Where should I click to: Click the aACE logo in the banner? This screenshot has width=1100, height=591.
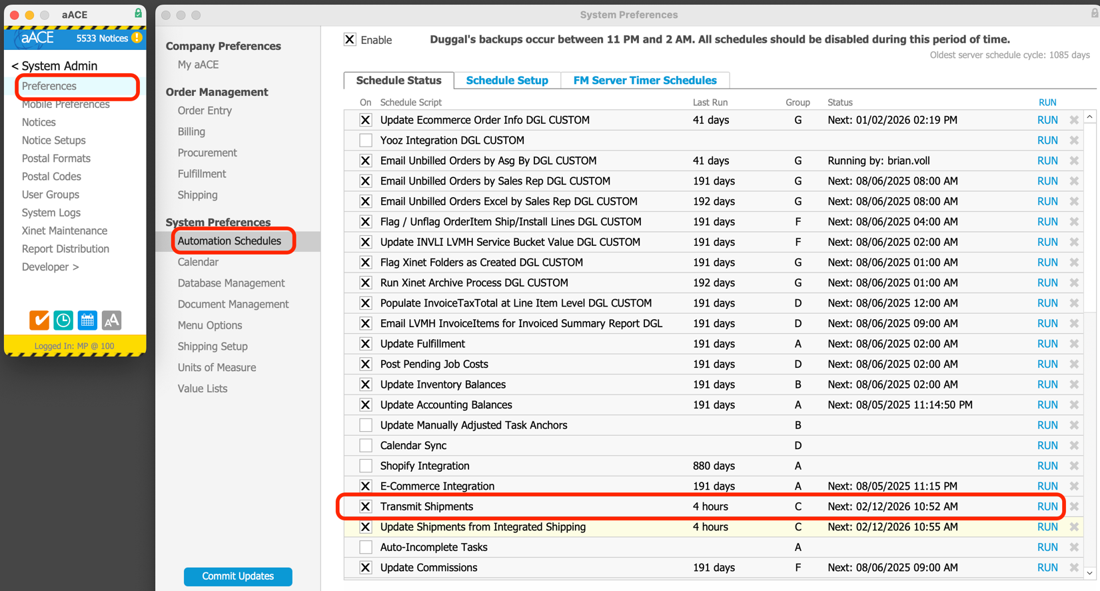tap(37, 38)
